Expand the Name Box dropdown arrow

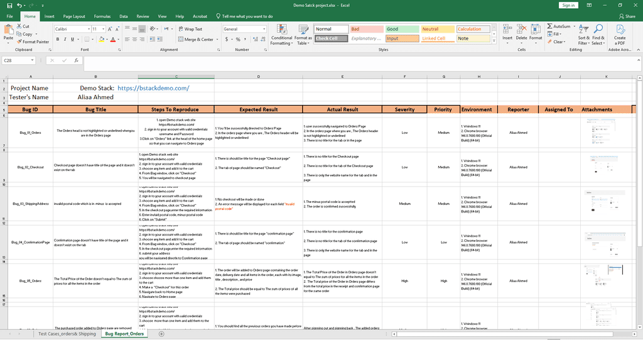[x=32, y=60]
